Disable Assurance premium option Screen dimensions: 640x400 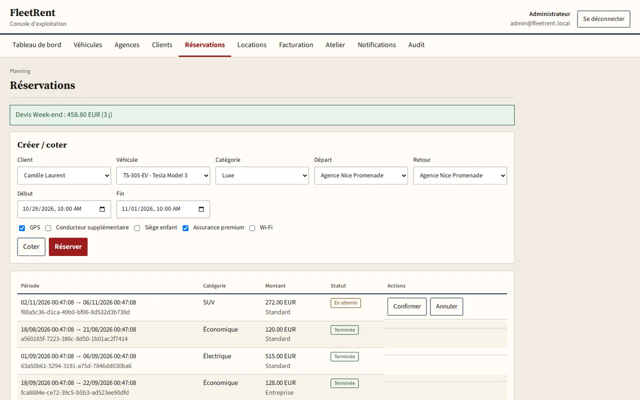point(185,228)
